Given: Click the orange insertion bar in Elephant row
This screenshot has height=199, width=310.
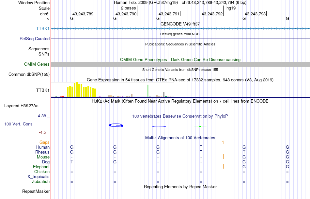Looking at the screenshot, I should coord(223,166).
